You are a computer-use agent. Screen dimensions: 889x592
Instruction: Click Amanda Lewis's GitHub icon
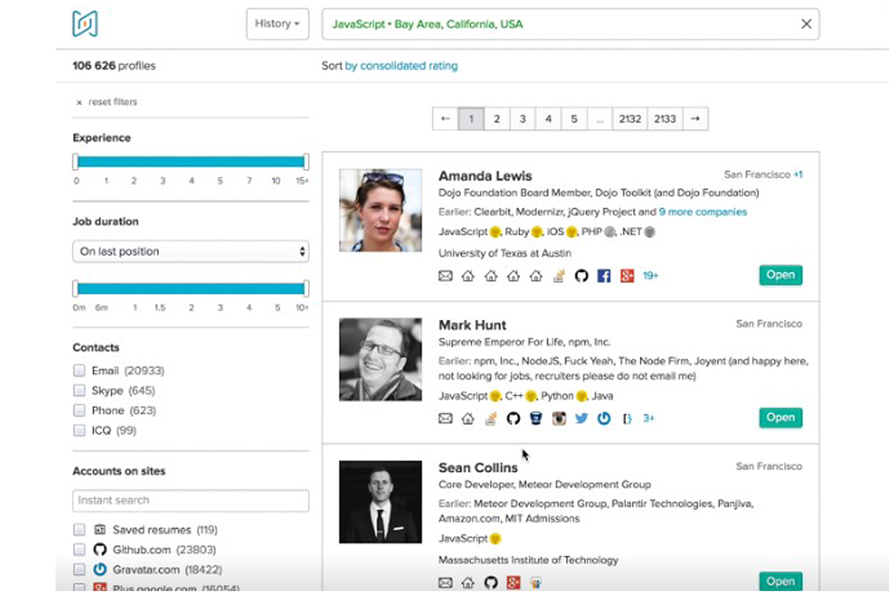pos(582,276)
